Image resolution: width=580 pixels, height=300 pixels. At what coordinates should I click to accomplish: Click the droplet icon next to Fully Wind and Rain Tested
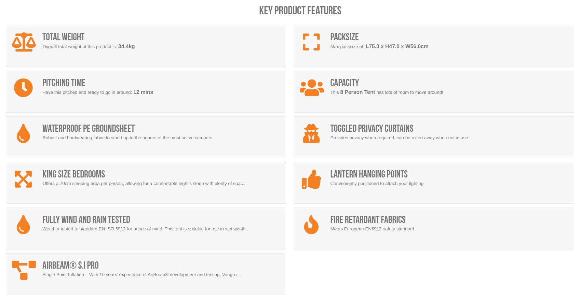tap(23, 225)
